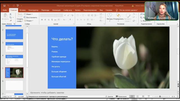
Task: Toggle left text alignment
Action: coord(78,20)
